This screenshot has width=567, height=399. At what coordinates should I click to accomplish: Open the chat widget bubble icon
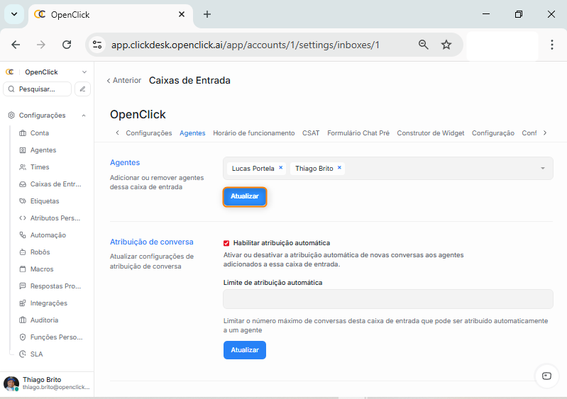tap(546, 376)
